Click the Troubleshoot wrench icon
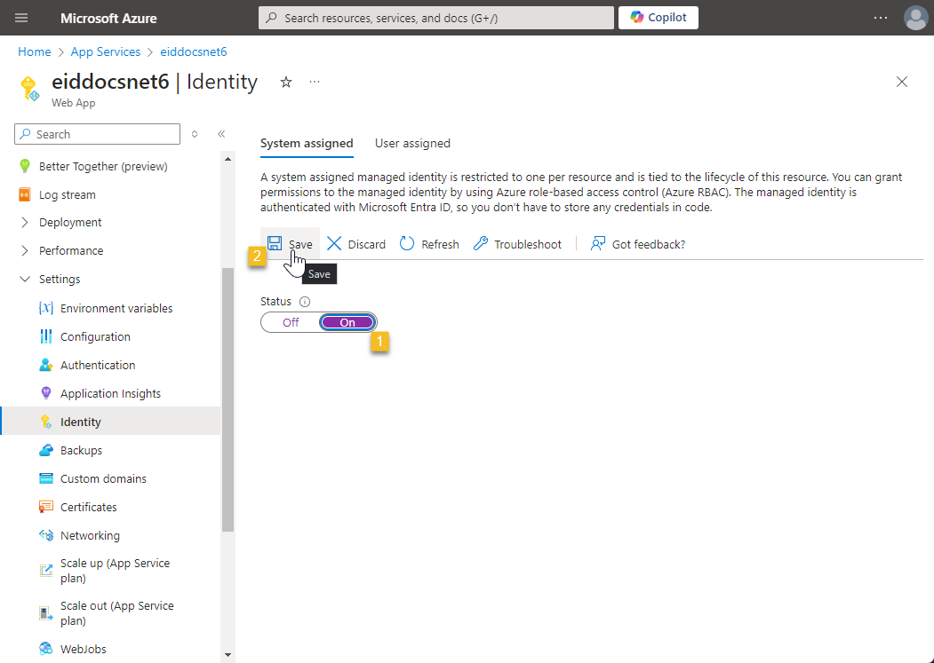934x663 pixels. [x=481, y=243]
